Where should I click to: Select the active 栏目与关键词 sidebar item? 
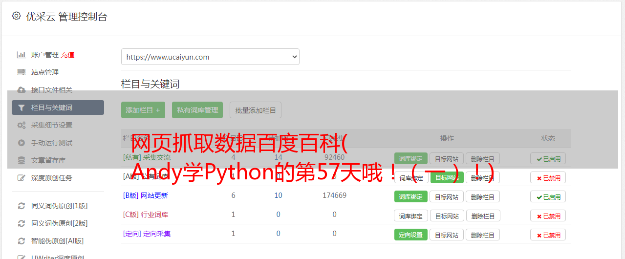coord(58,108)
